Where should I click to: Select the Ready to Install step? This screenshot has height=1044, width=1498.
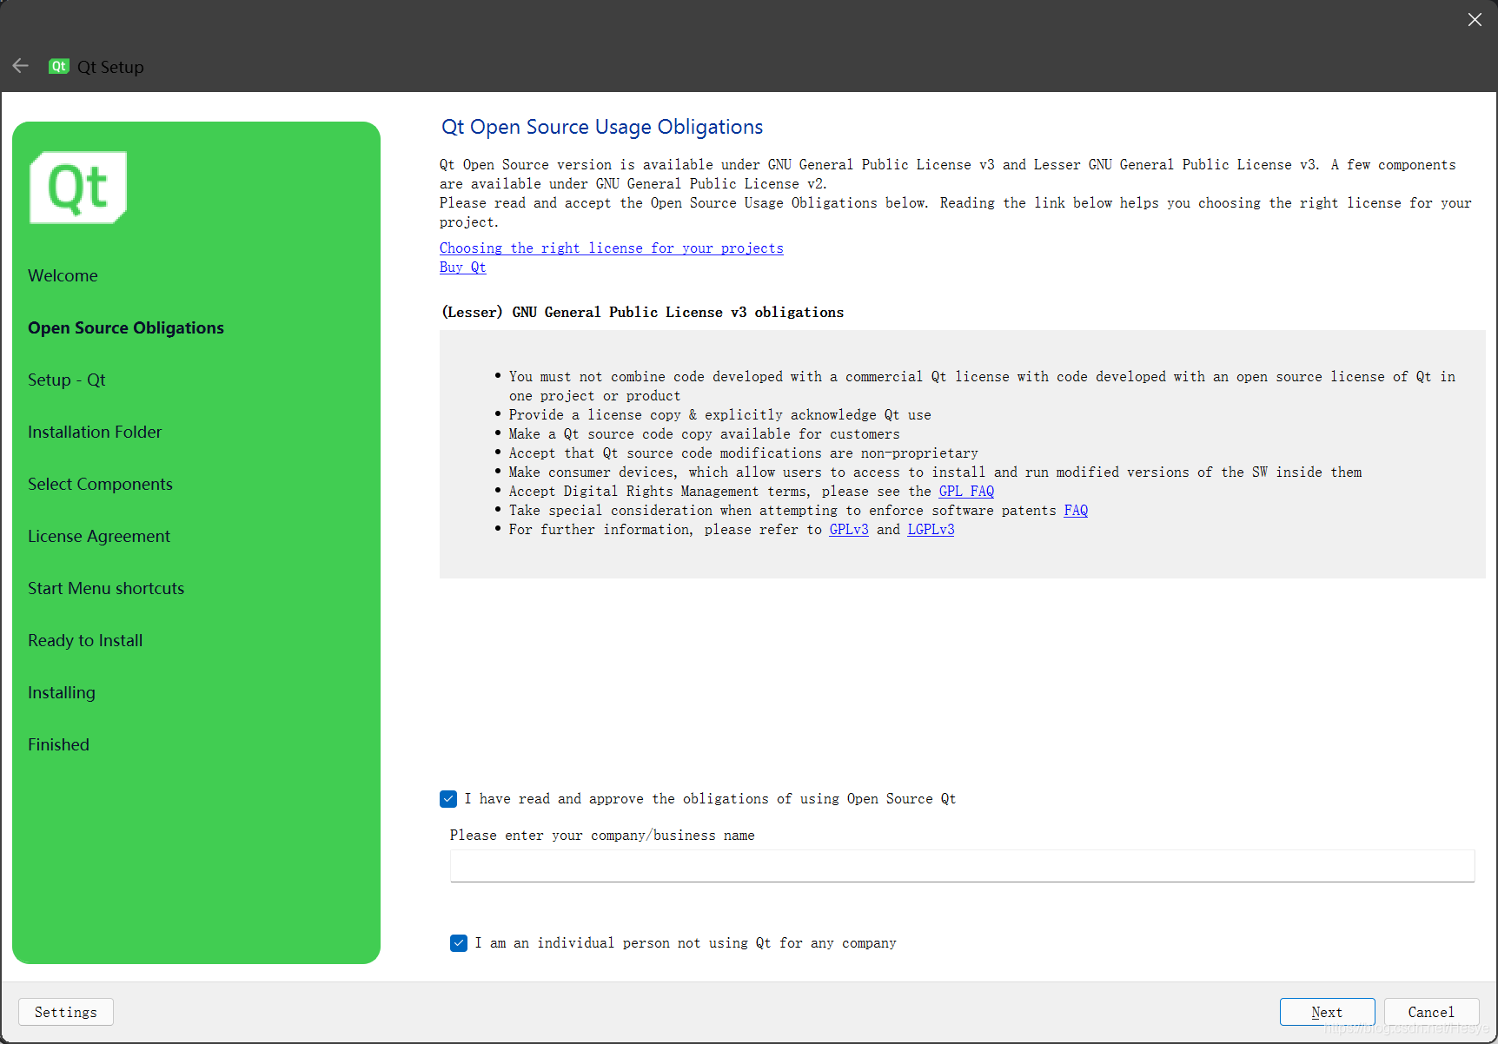(x=85, y=640)
